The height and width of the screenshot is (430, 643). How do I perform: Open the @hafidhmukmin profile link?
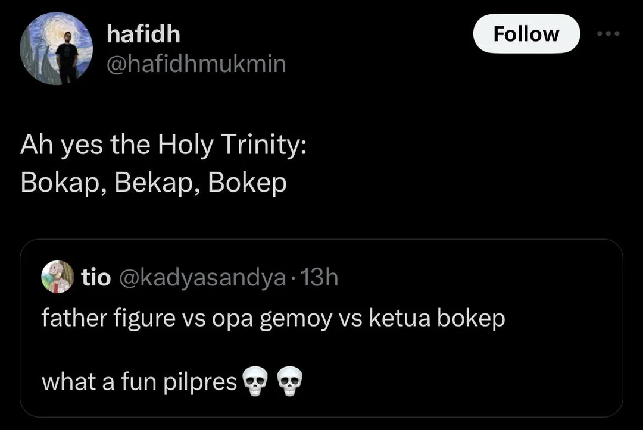(196, 64)
